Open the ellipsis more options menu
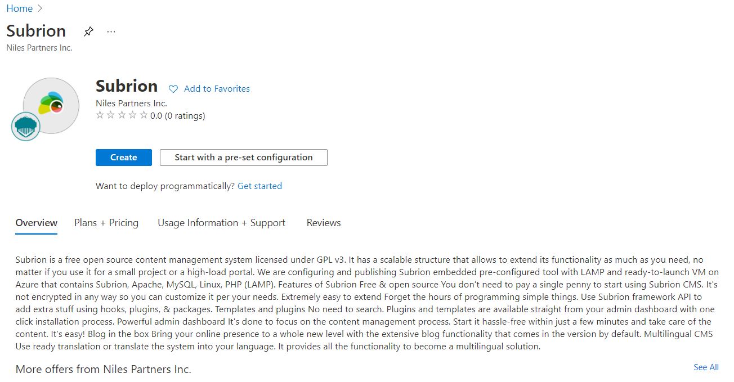Image resolution: width=734 pixels, height=382 pixels. point(111,32)
